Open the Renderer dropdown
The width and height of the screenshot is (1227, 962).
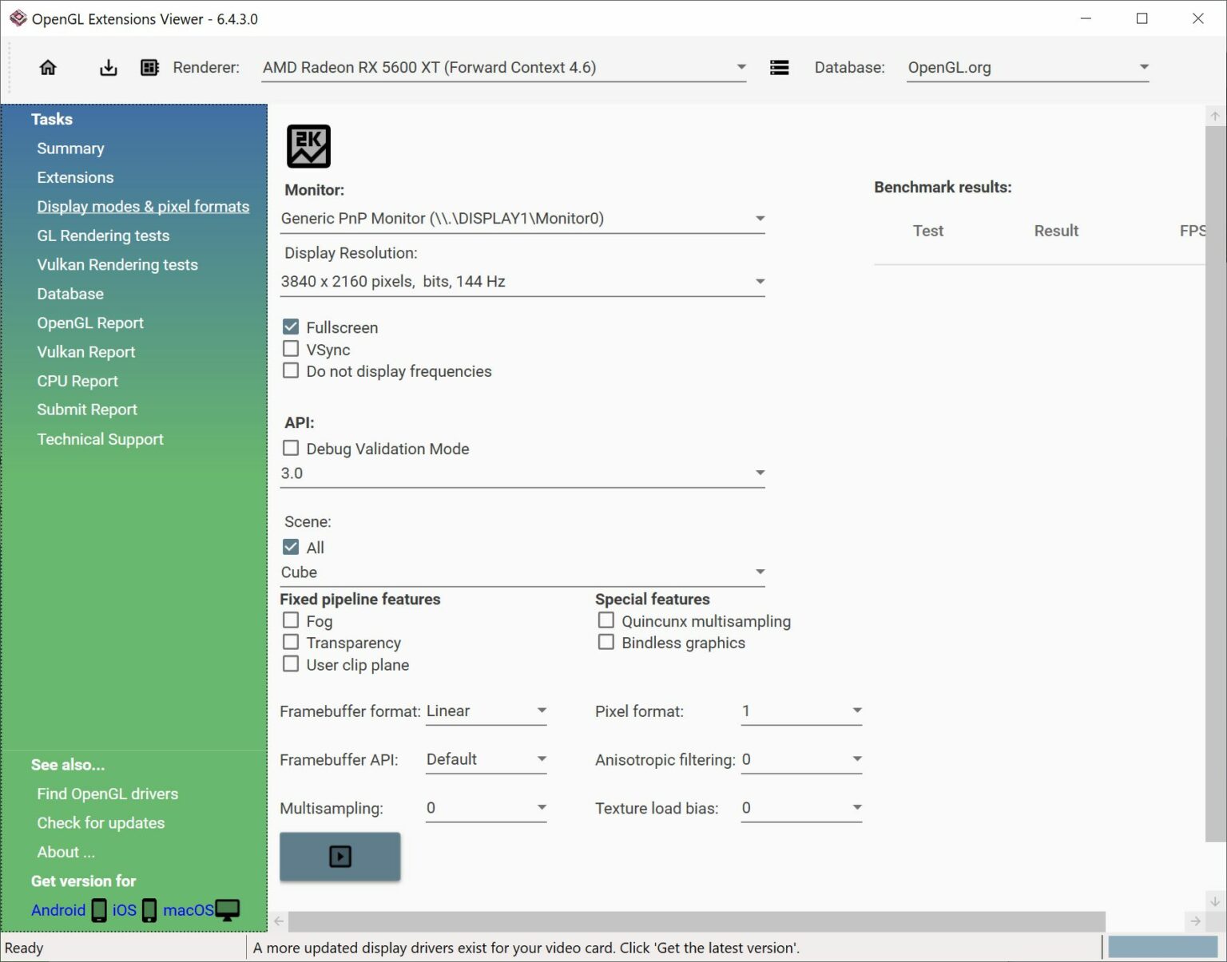click(x=504, y=68)
